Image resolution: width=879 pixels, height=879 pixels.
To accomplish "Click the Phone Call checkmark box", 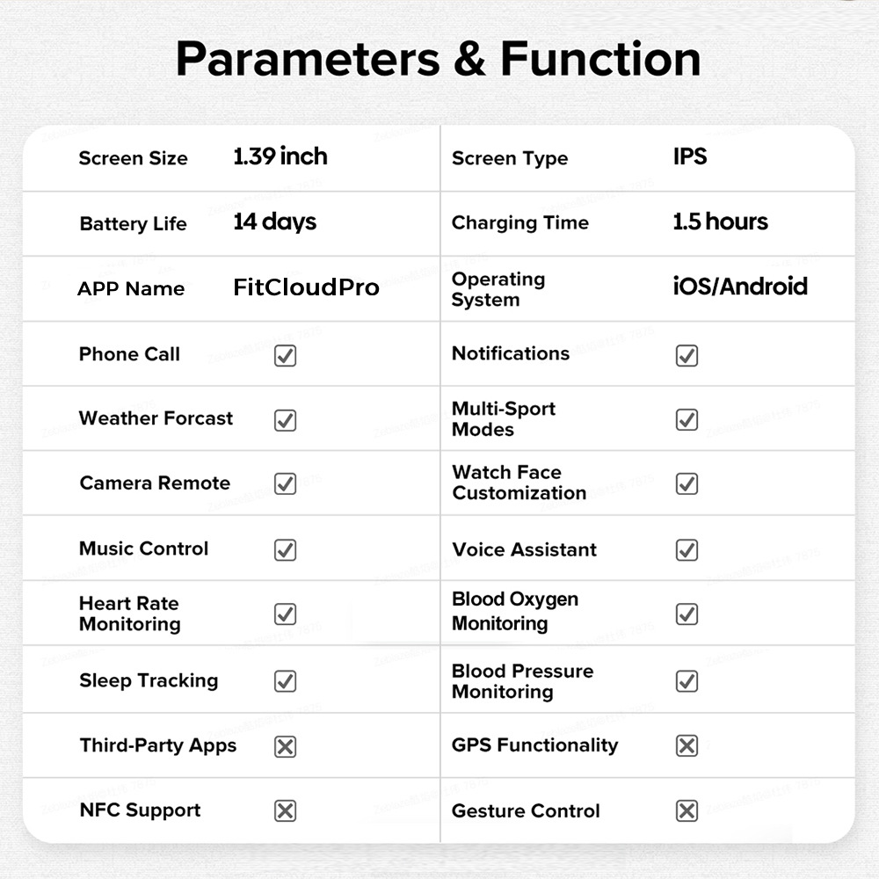I will tap(285, 355).
